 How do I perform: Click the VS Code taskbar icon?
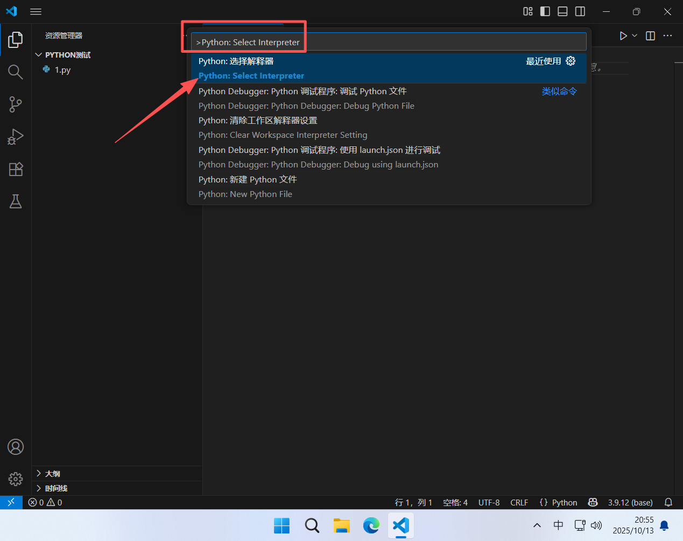(x=401, y=525)
